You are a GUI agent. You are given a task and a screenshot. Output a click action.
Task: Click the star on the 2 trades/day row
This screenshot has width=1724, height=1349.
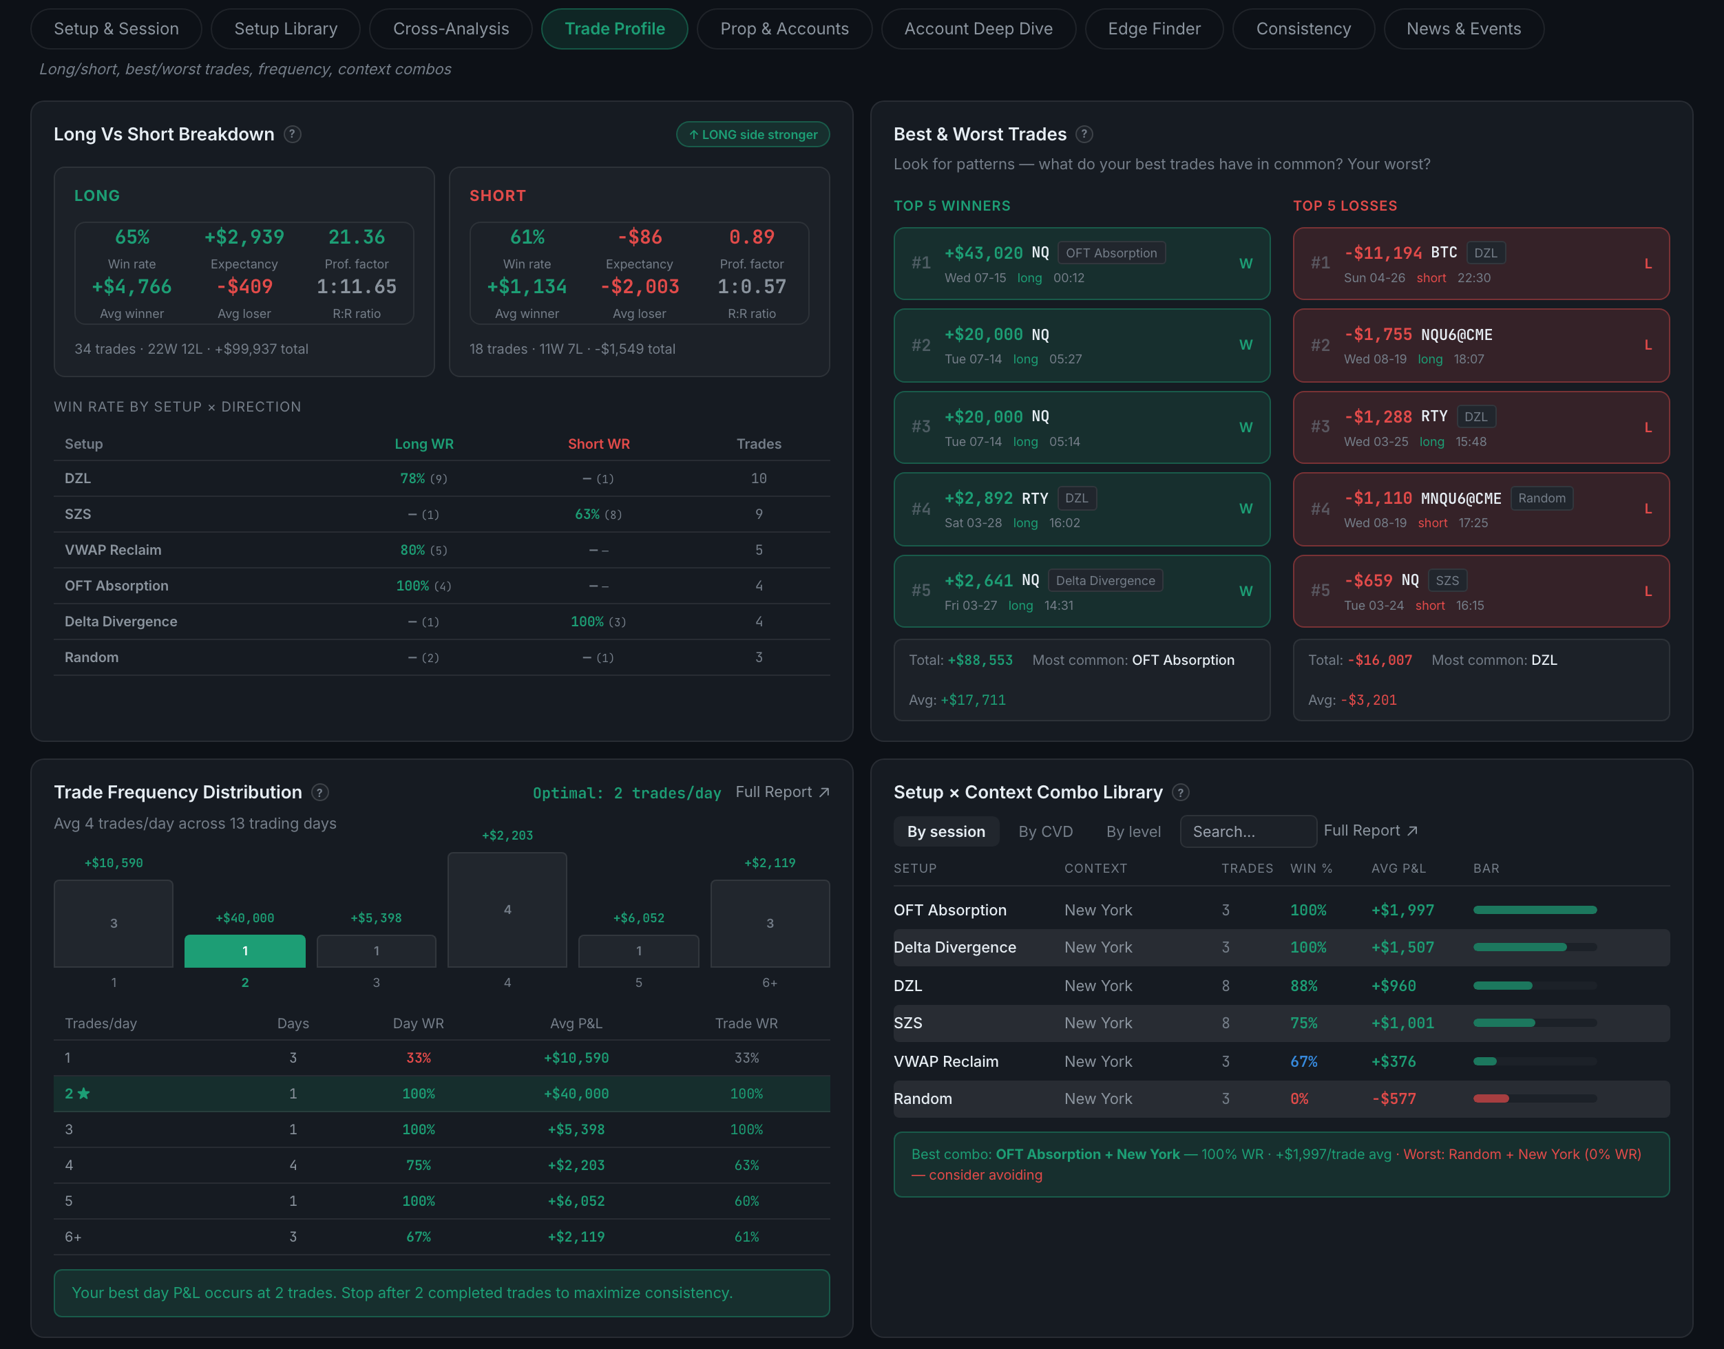[84, 1094]
